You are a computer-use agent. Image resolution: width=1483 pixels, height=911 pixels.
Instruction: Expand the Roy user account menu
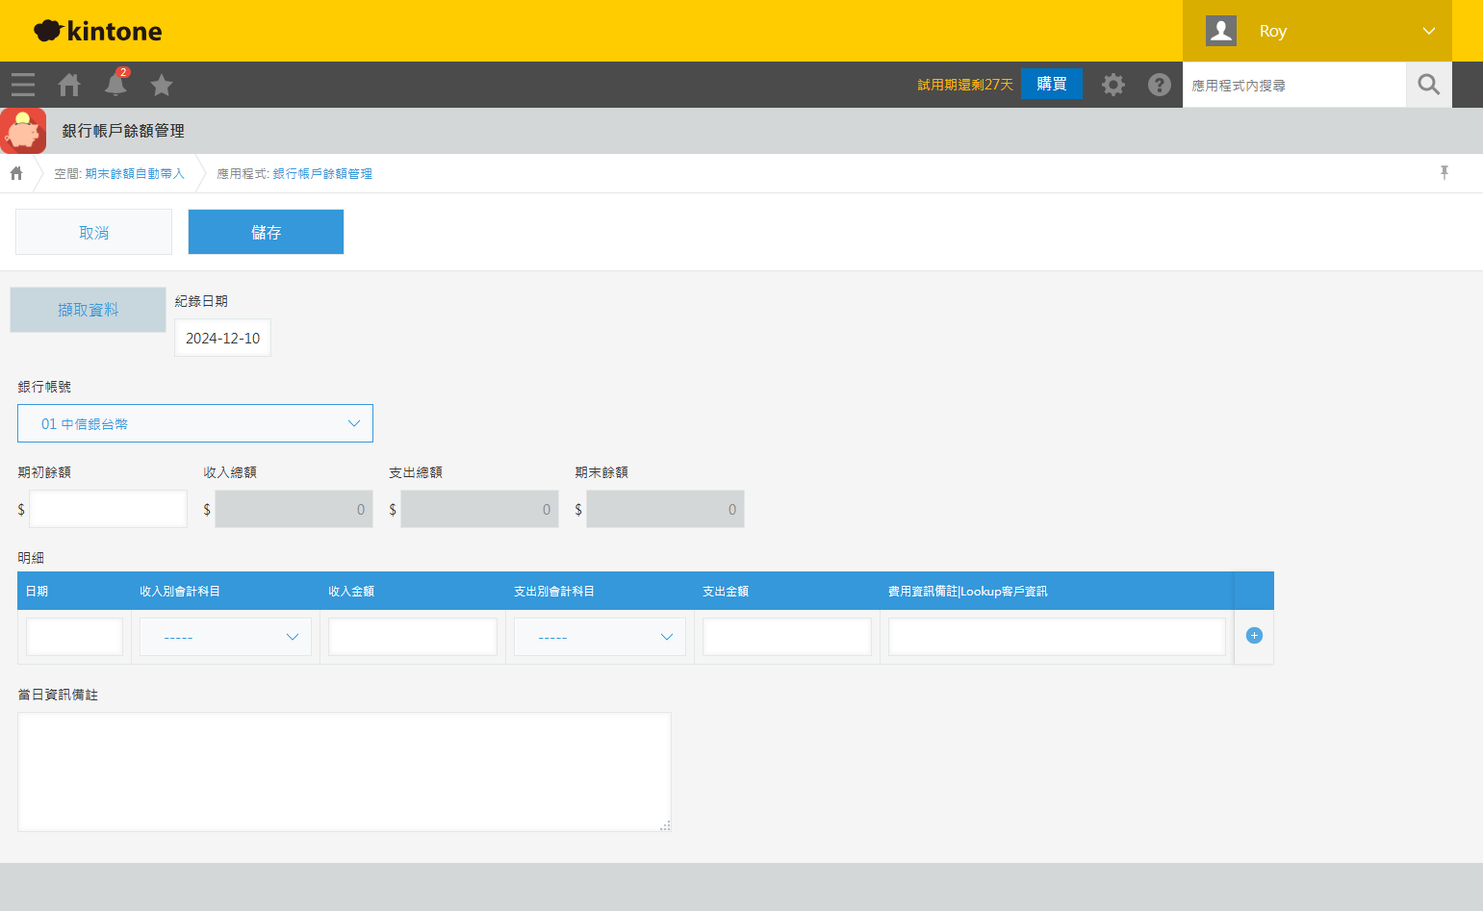(1317, 31)
